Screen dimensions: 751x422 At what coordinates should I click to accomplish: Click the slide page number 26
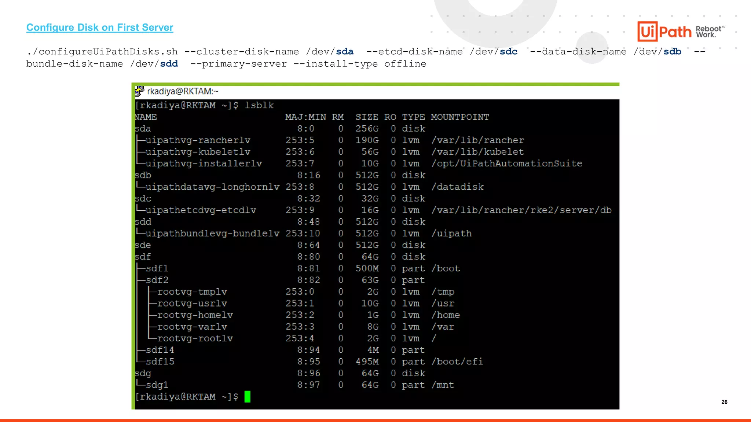point(724,402)
